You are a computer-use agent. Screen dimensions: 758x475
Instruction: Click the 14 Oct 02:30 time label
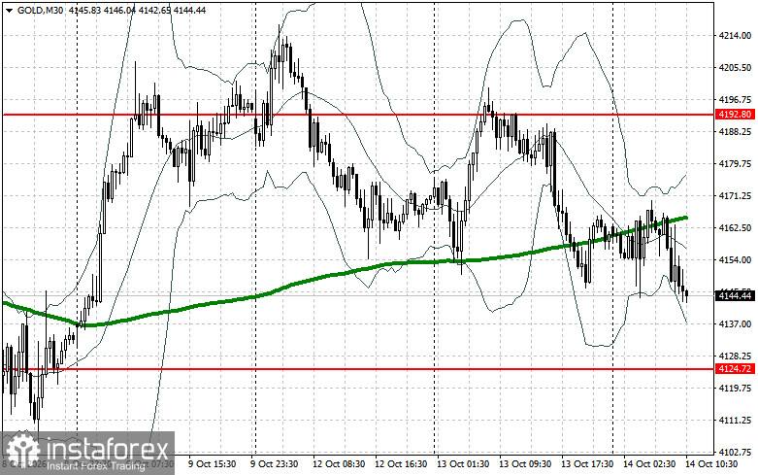[649, 464]
